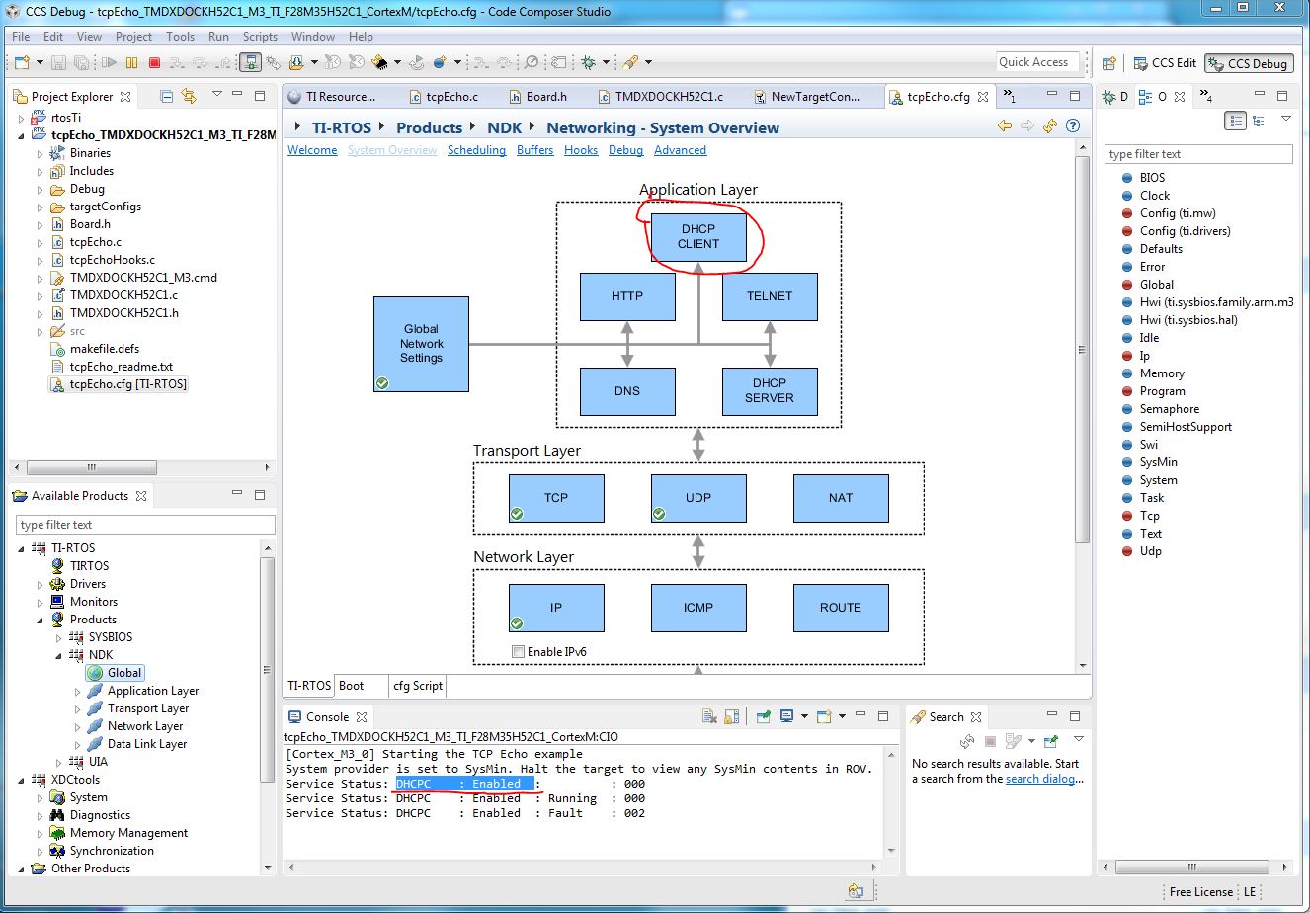Click the Pin icon in Search view

(x=1050, y=740)
